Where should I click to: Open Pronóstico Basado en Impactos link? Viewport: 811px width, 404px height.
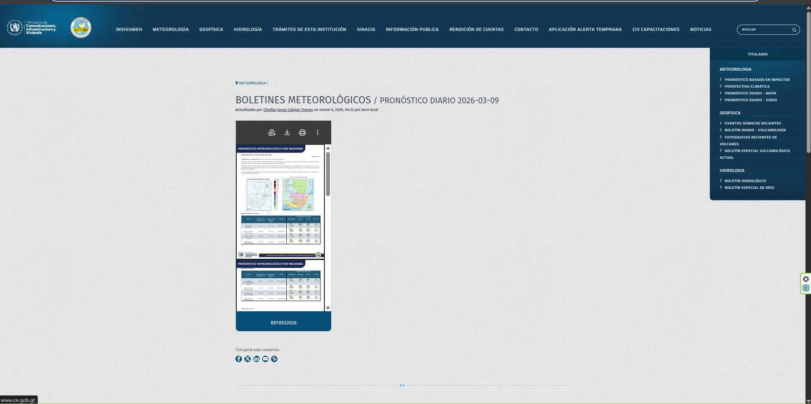pos(757,80)
